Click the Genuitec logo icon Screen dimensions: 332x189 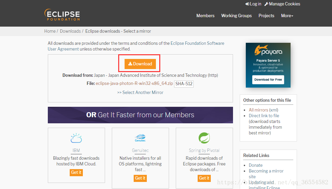click(x=140, y=138)
